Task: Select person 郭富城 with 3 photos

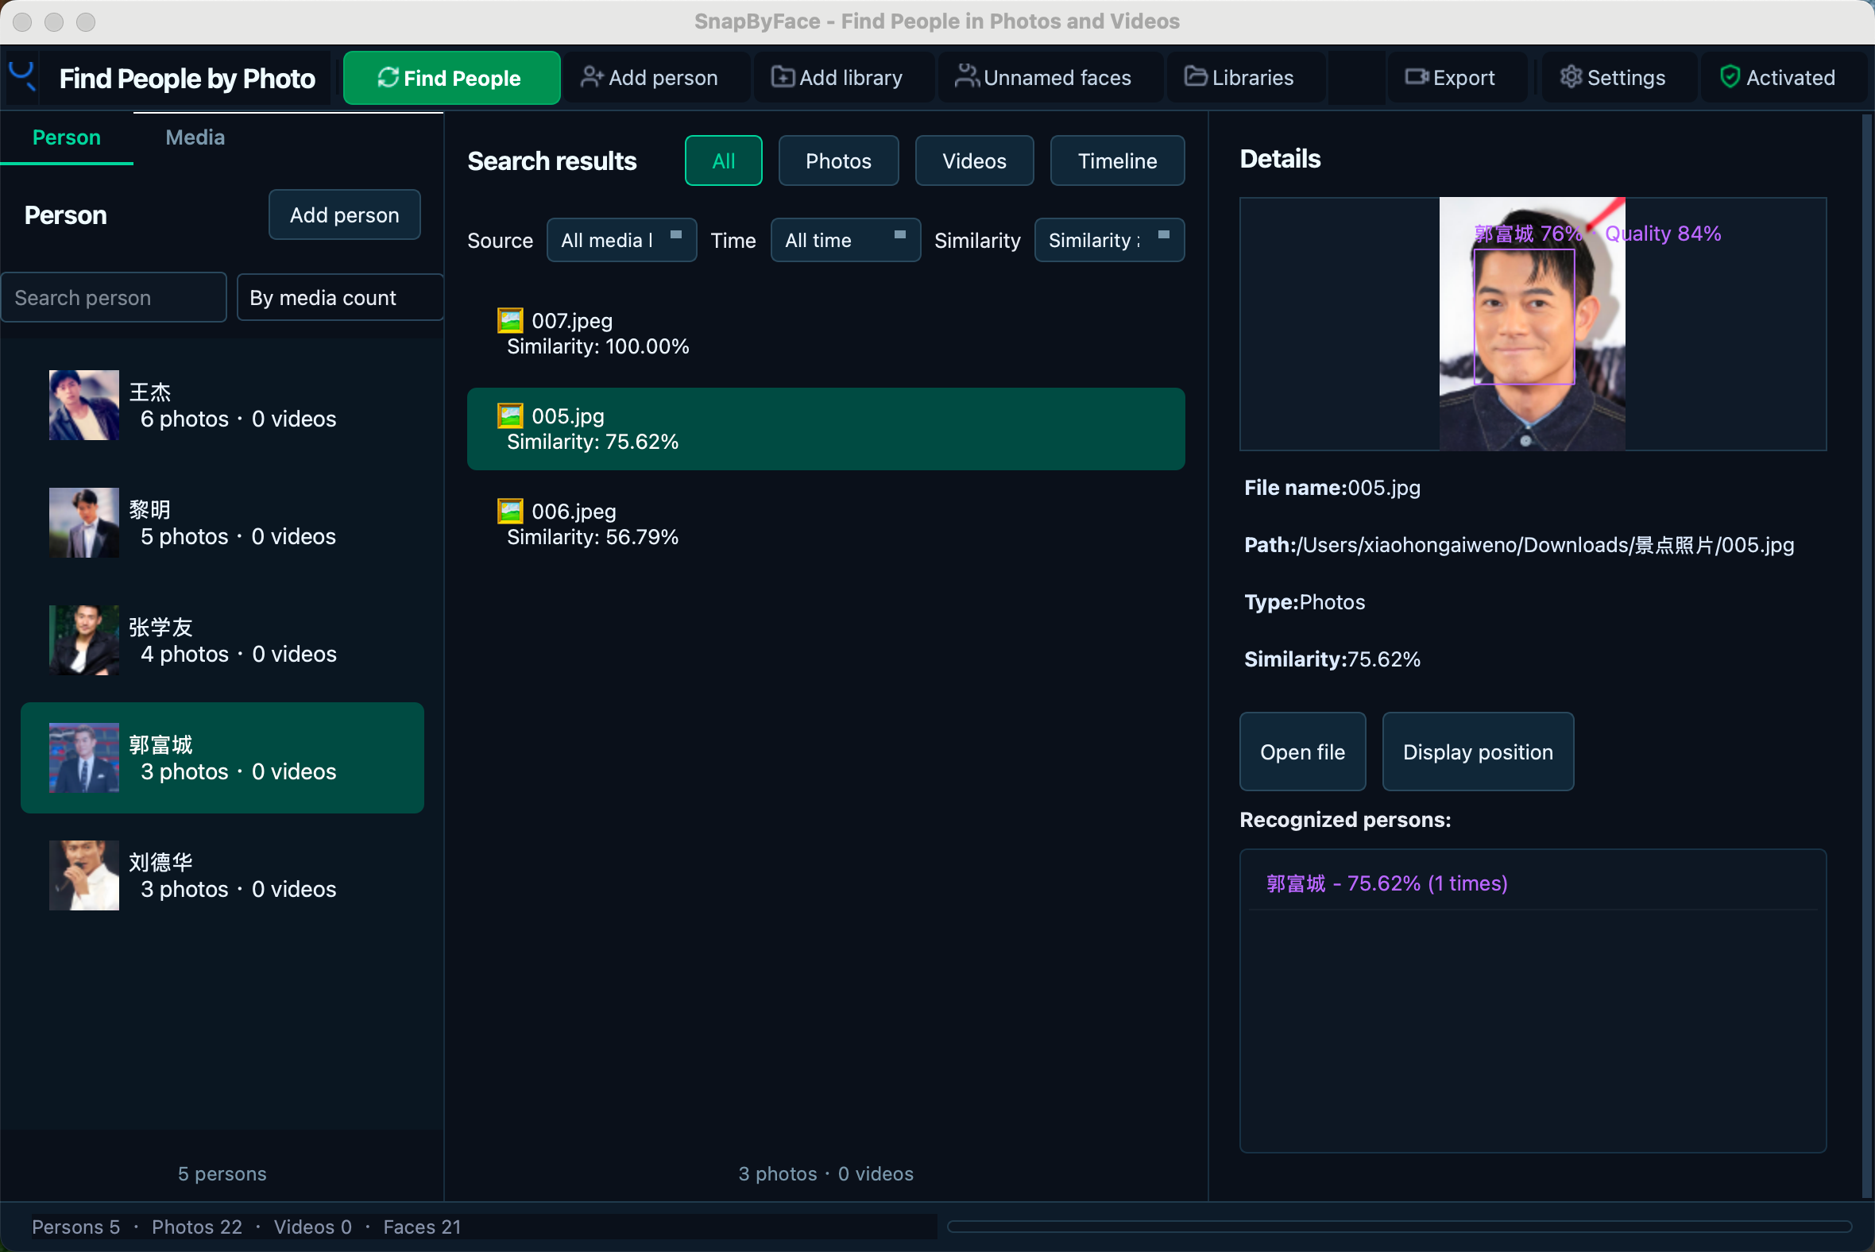Action: pyautogui.click(x=222, y=759)
